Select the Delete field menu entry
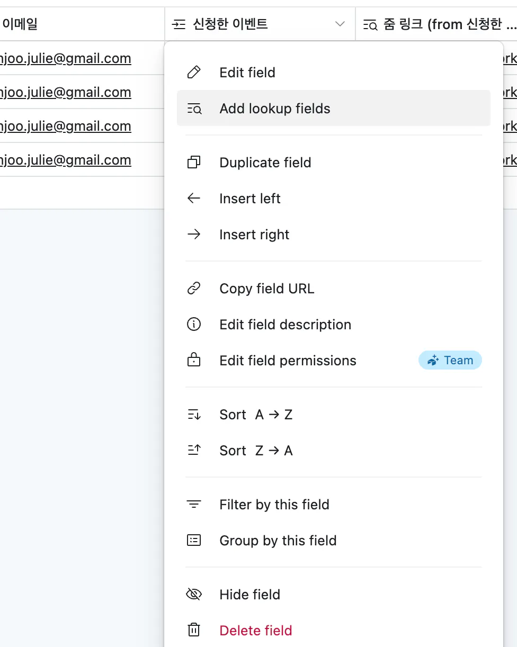Image resolution: width=517 pixels, height=647 pixels. [x=256, y=631]
